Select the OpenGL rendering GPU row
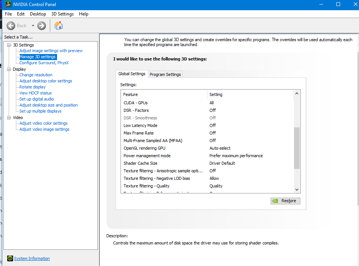 (207, 148)
